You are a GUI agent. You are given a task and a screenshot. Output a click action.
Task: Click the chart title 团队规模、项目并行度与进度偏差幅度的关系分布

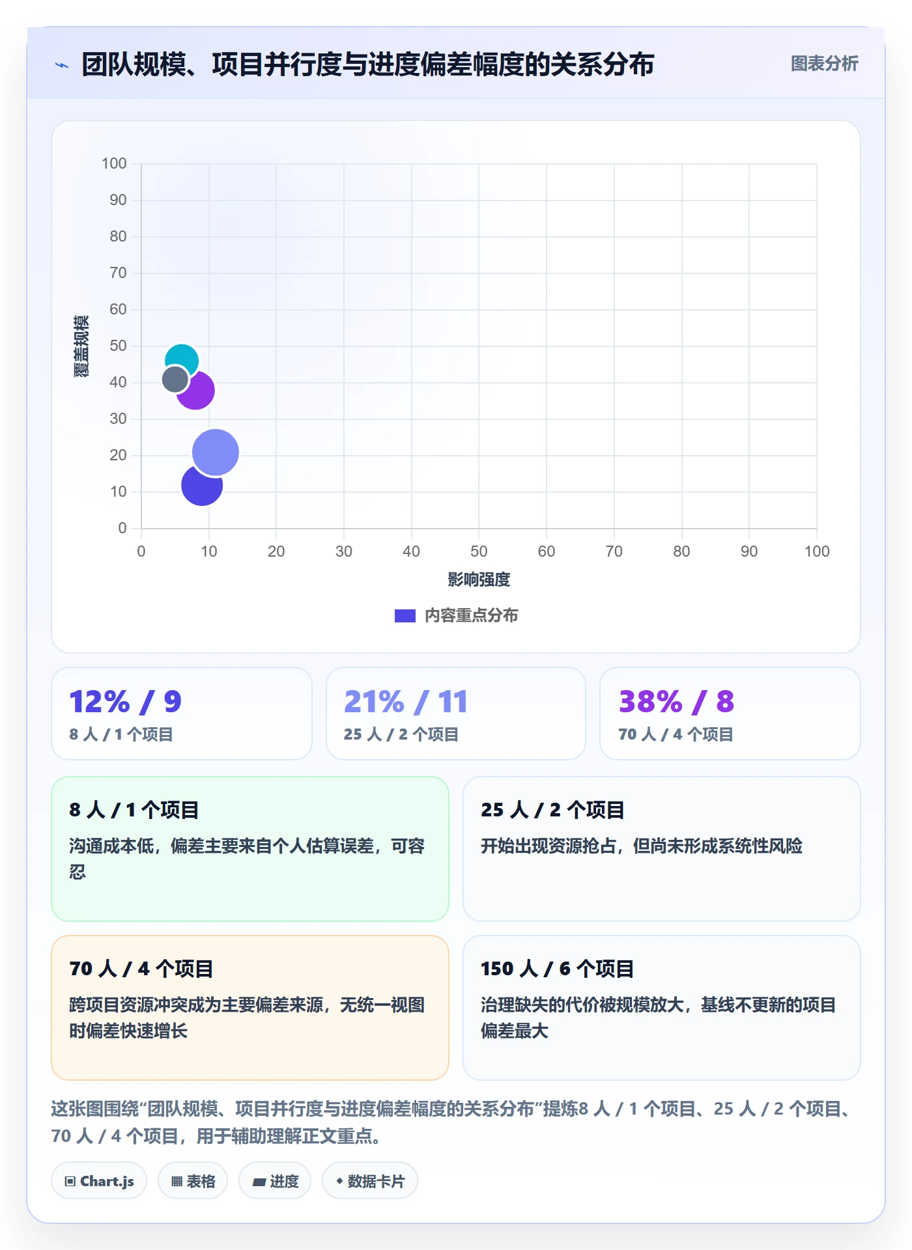click(367, 64)
